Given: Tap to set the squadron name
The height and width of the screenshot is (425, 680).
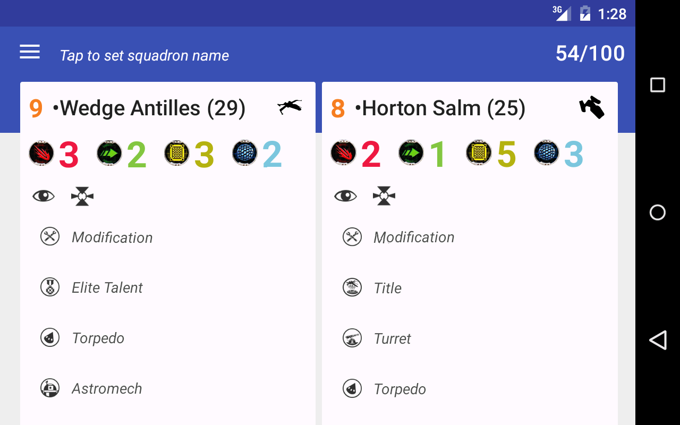Looking at the screenshot, I should click(144, 55).
